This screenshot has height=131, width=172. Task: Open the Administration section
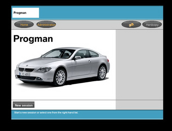coord(46,24)
